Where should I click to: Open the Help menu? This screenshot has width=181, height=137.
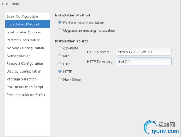15,4
